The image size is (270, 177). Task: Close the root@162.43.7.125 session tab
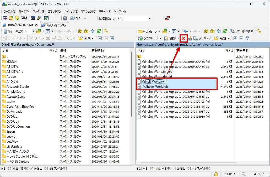tap(36, 25)
